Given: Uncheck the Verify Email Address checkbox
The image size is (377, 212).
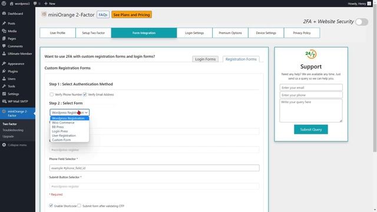Looking at the screenshot, I should pos(85,94).
